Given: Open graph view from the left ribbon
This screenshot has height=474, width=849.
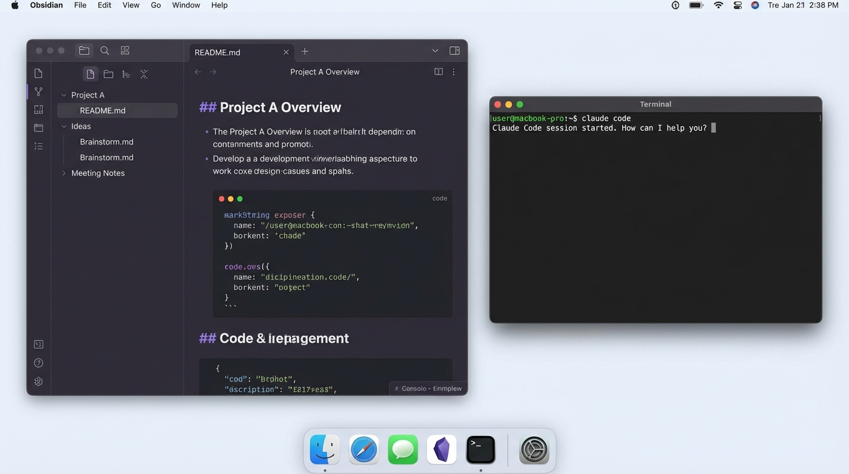Looking at the screenshot, I should coord(38,92).
